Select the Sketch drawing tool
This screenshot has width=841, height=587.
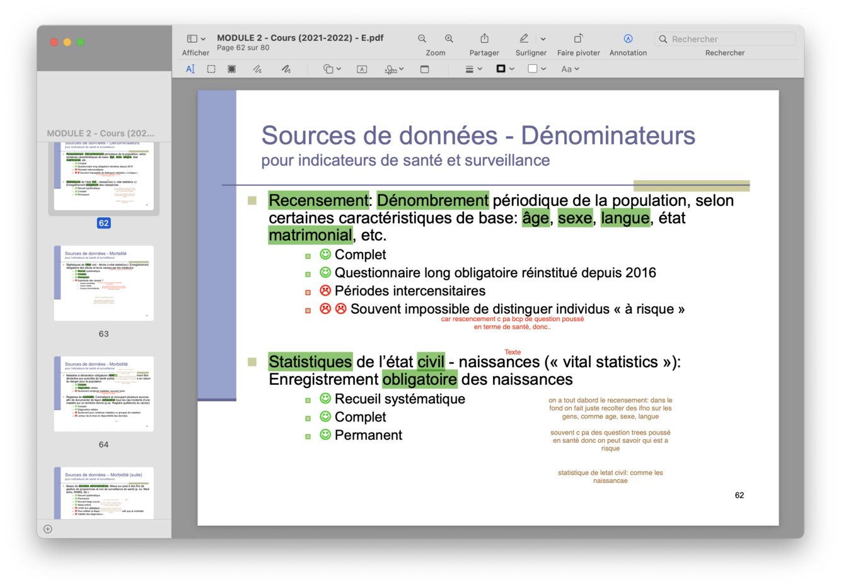pyautogui.click(x=258, y=69)
